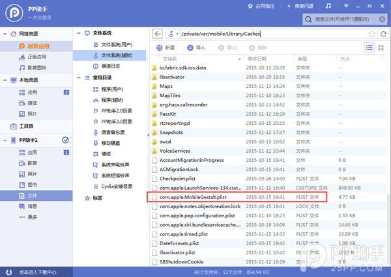Open 影音图铃 in sidebar

coord(36,68)
